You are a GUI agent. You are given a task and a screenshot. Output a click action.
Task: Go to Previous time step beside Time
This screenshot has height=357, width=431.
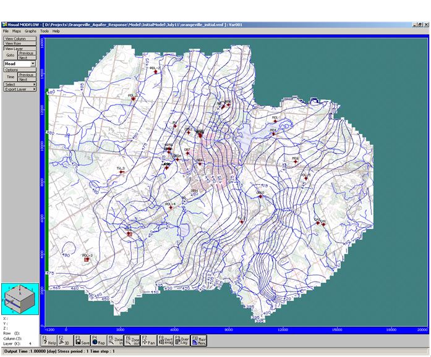click(x=27, y=75)
